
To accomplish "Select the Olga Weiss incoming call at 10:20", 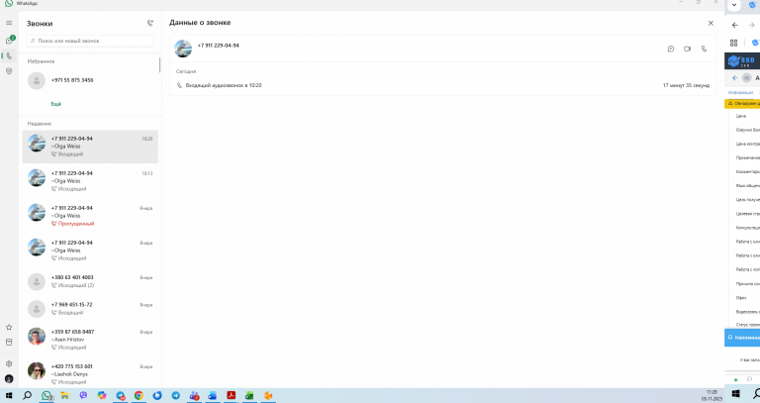I will 90,147.
